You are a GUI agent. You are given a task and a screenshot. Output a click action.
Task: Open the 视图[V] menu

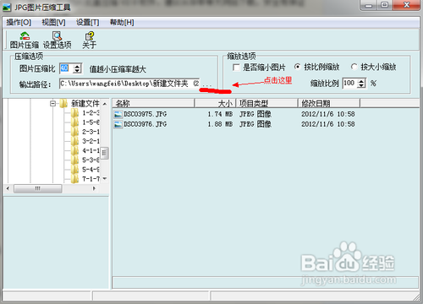(53, 22)
